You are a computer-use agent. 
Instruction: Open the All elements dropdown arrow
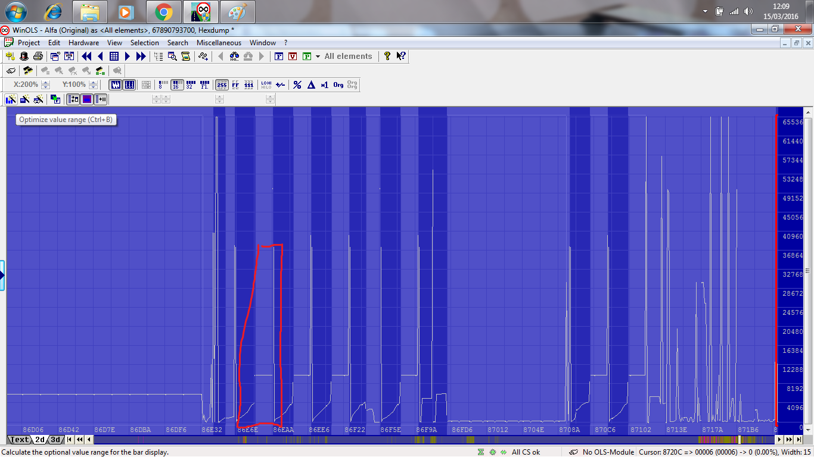(x=318, y=57)
